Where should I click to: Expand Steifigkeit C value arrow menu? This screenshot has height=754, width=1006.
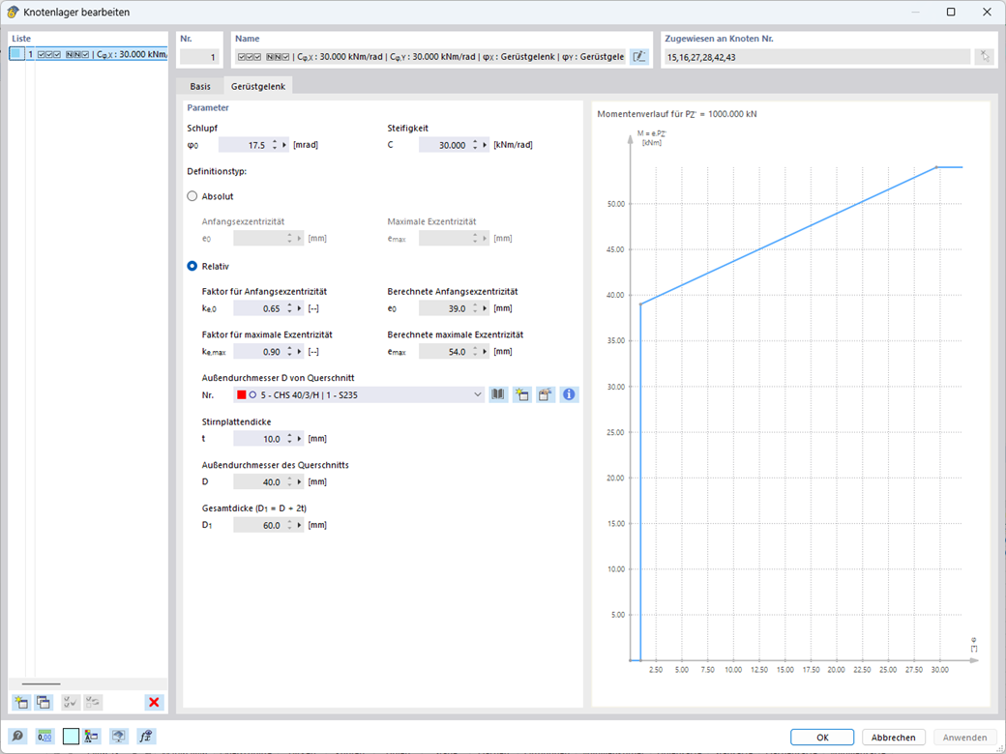pos(485,146)
